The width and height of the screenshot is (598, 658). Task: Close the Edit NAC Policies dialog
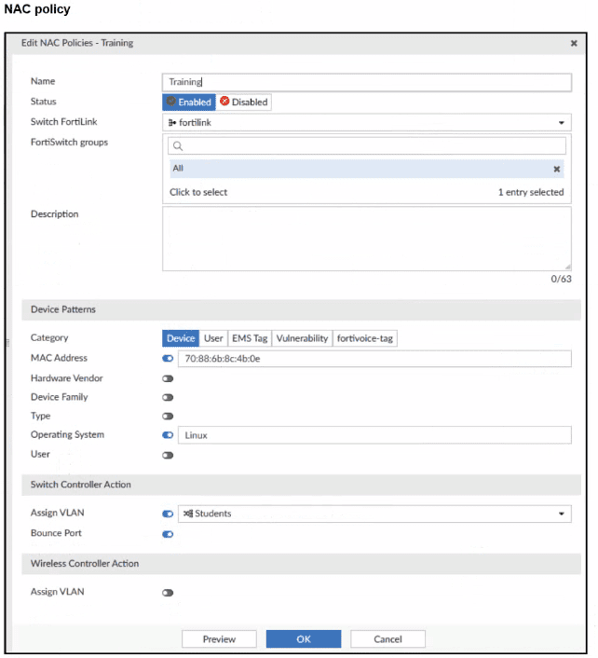[573, 44]
